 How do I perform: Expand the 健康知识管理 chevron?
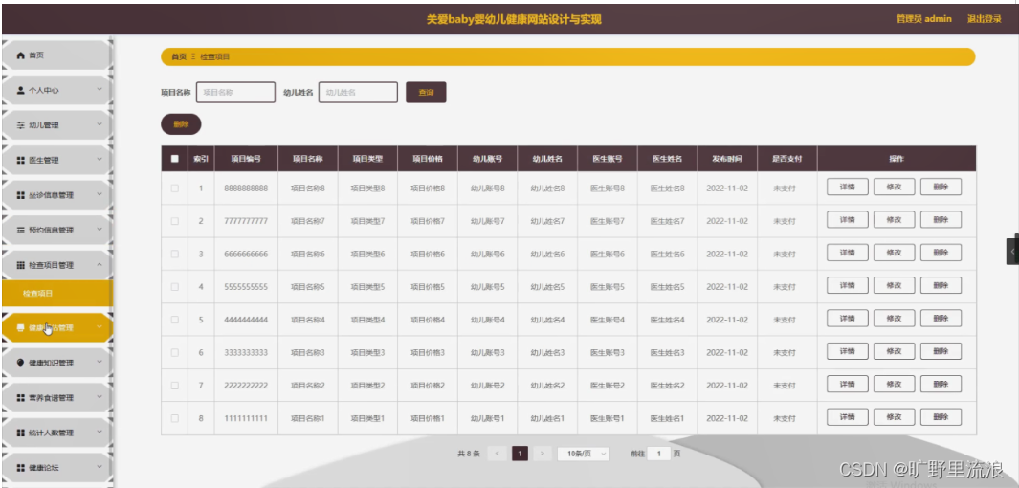point(100,362)
